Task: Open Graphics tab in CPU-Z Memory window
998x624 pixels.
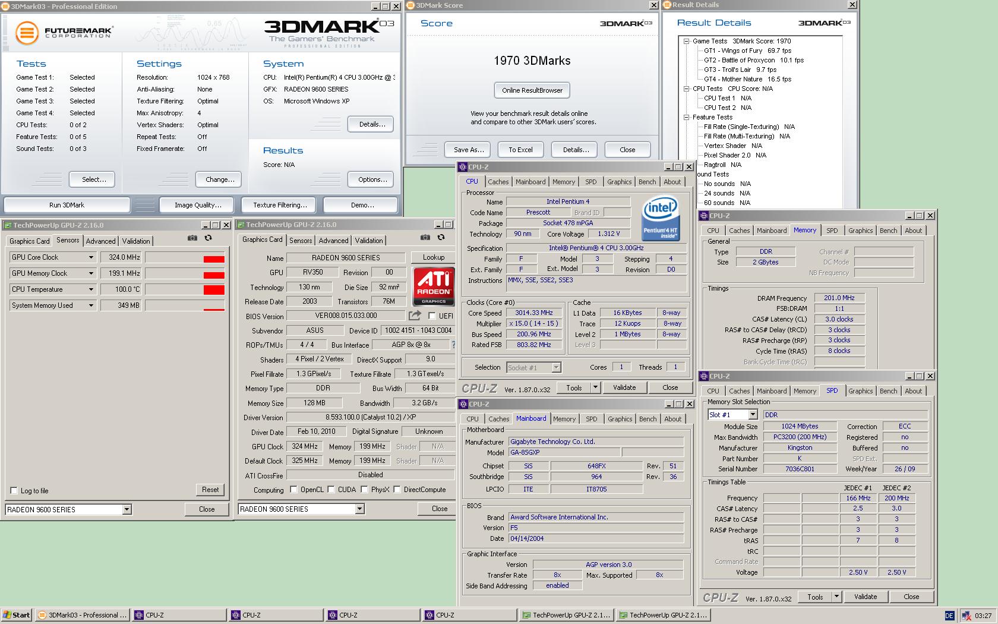Action: (x=861, y=231)
